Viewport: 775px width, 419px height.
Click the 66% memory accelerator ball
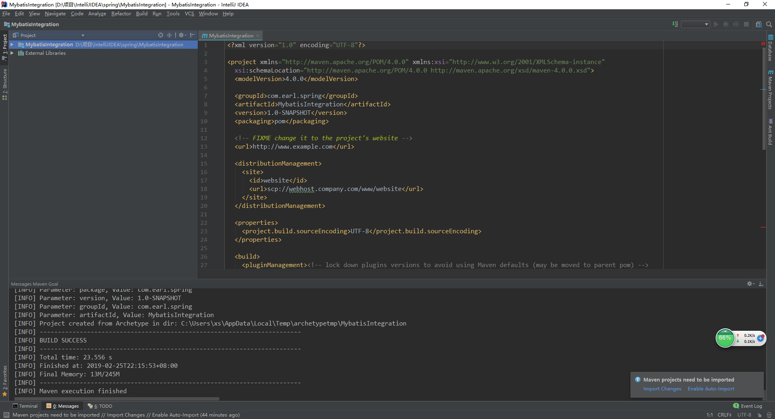click(x=725, y=338)
